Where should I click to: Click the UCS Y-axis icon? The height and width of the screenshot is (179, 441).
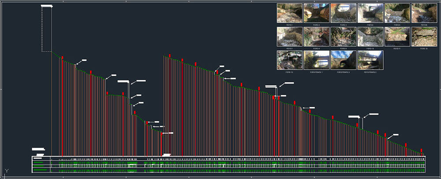tap(6, 170)
